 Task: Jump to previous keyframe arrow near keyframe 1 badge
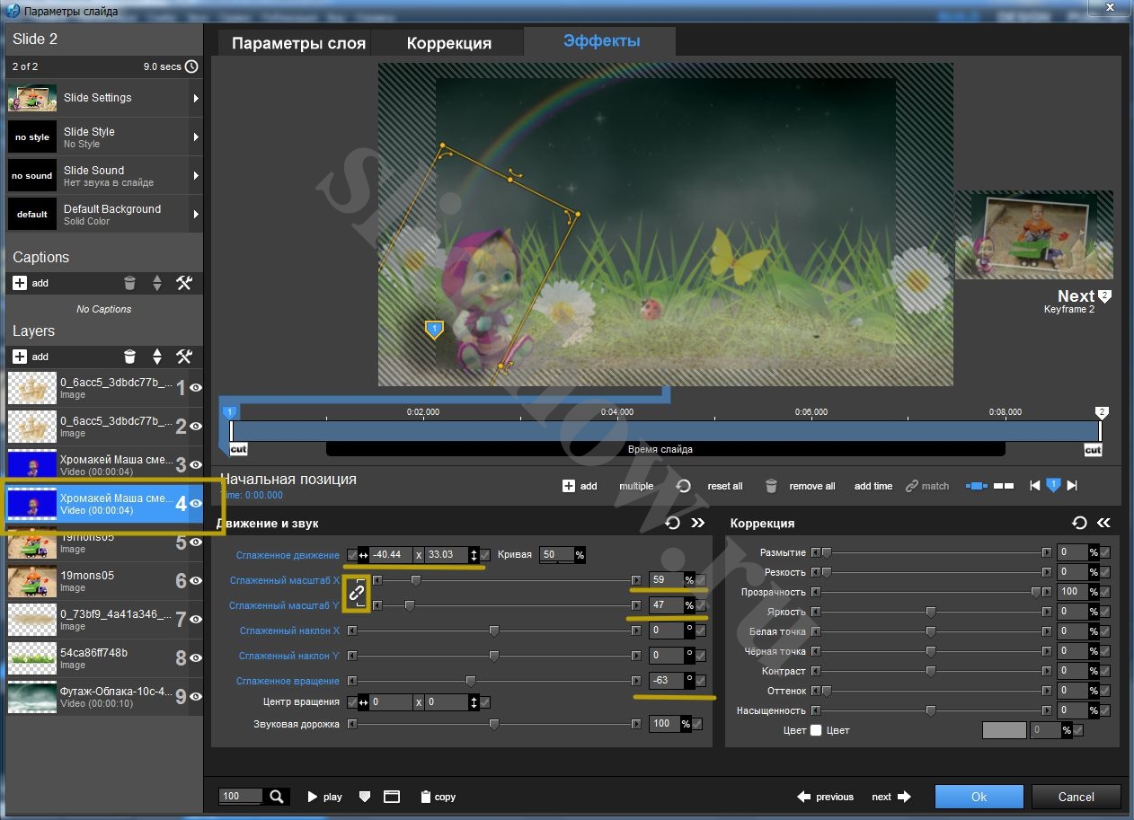click(1035, 486)
